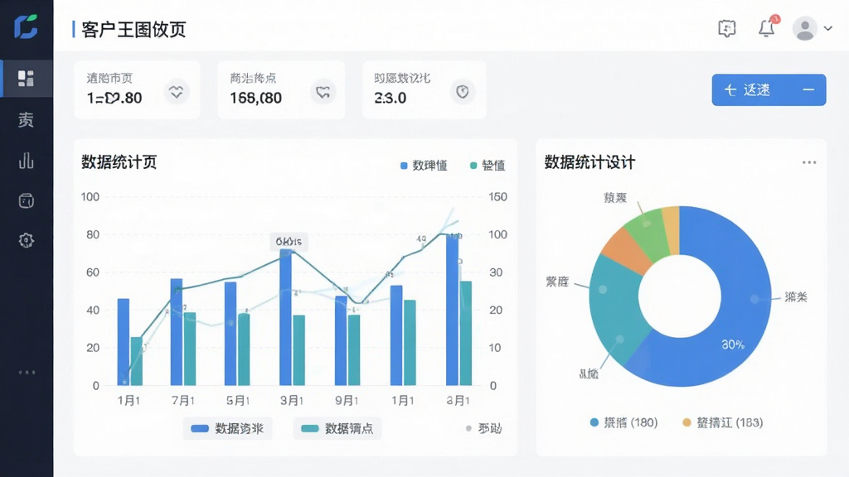Click the x-axis label 7月1
Image resolution: width=849 pixels, height=477 pixels.
183,401
